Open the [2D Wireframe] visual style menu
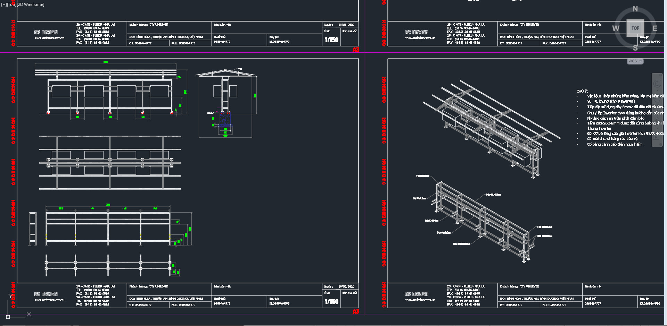This screenshot has width=667, height=326. (31, 5)
